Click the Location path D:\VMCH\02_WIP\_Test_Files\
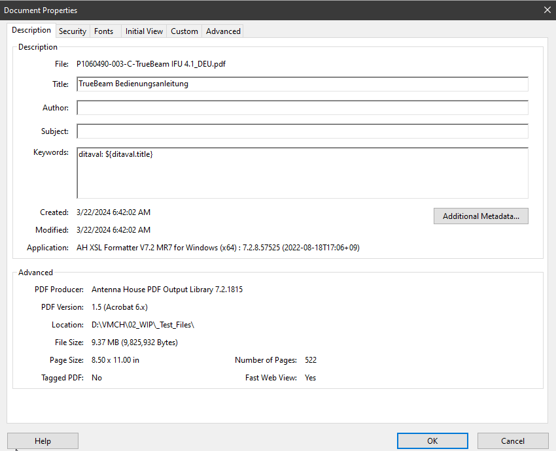556x451 pixels. (x=143, y=325)
